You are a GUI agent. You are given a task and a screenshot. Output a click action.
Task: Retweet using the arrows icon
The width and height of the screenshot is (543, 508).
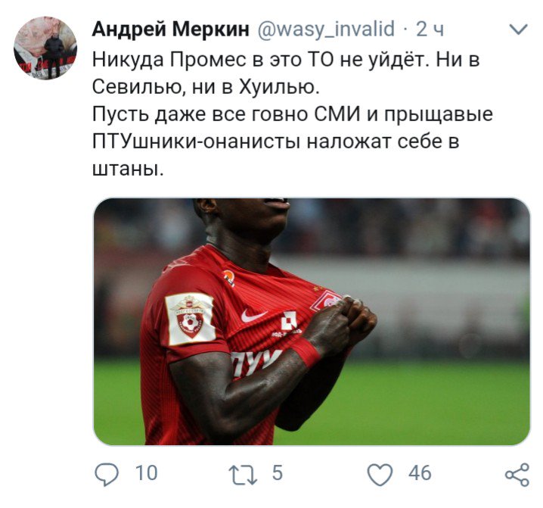coord(243,475)
